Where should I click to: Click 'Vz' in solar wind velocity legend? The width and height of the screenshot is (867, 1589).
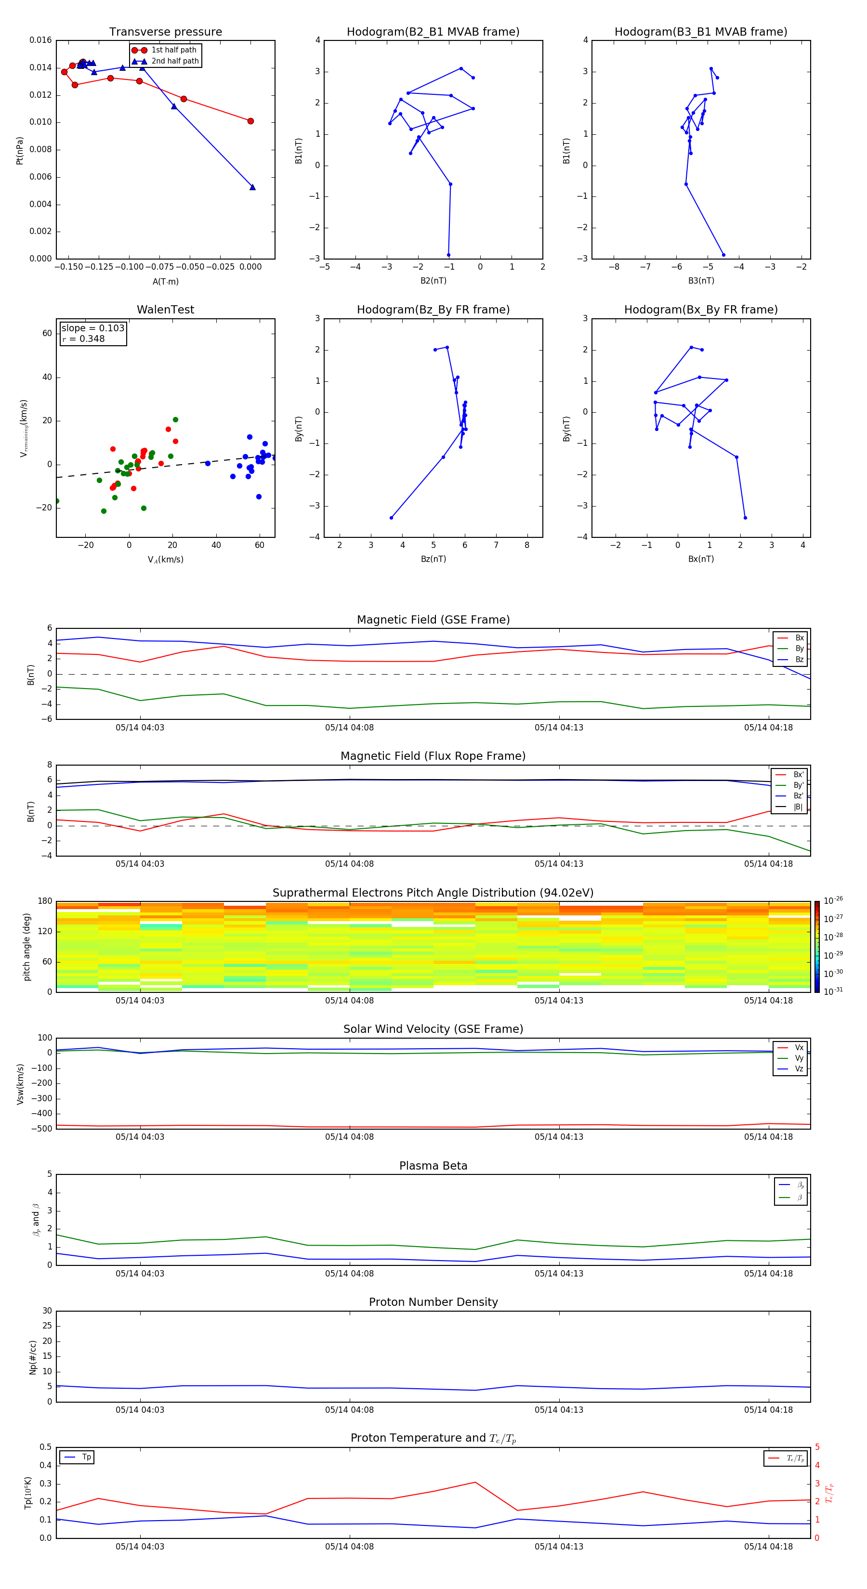point(799,1068)
